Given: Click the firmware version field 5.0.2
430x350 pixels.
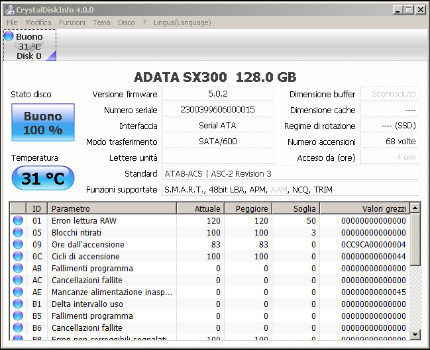Looking at the screenshot, I should click(x=218, y=94).
